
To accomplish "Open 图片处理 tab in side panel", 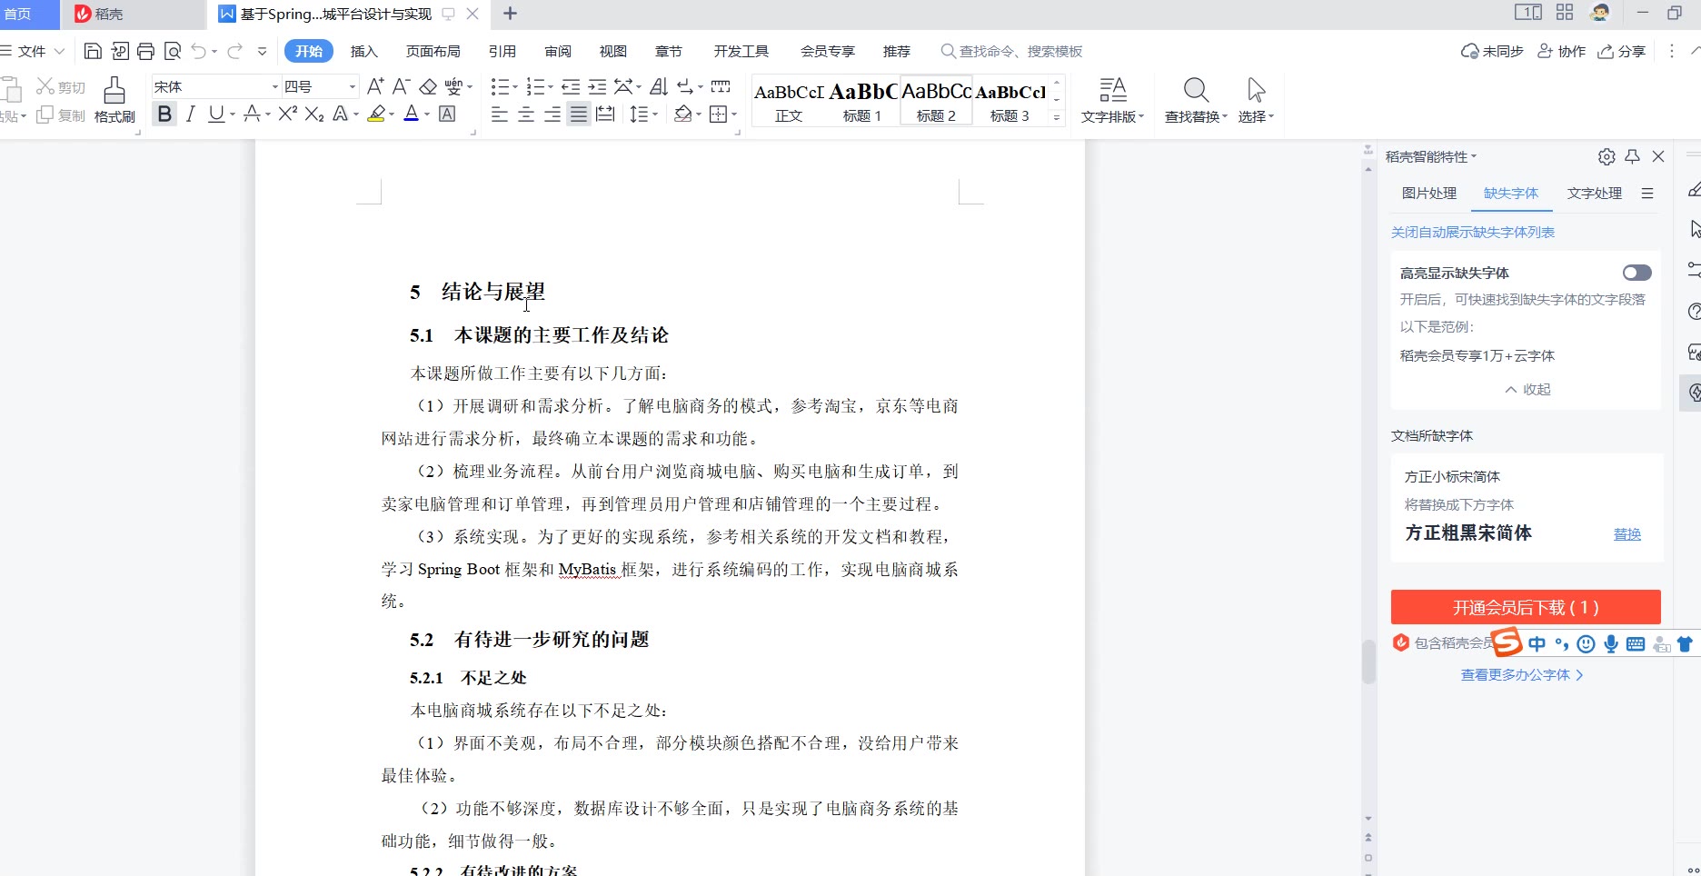I will 1429,193.
